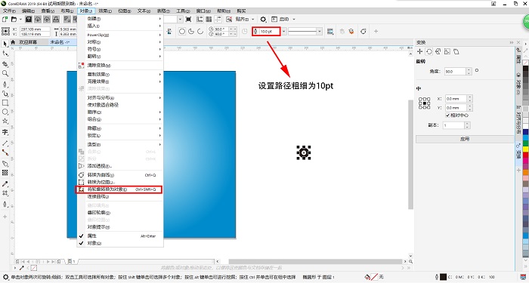Open the 效果 menu
Screen dimensions: 529x283
click(x=106, y=11)
